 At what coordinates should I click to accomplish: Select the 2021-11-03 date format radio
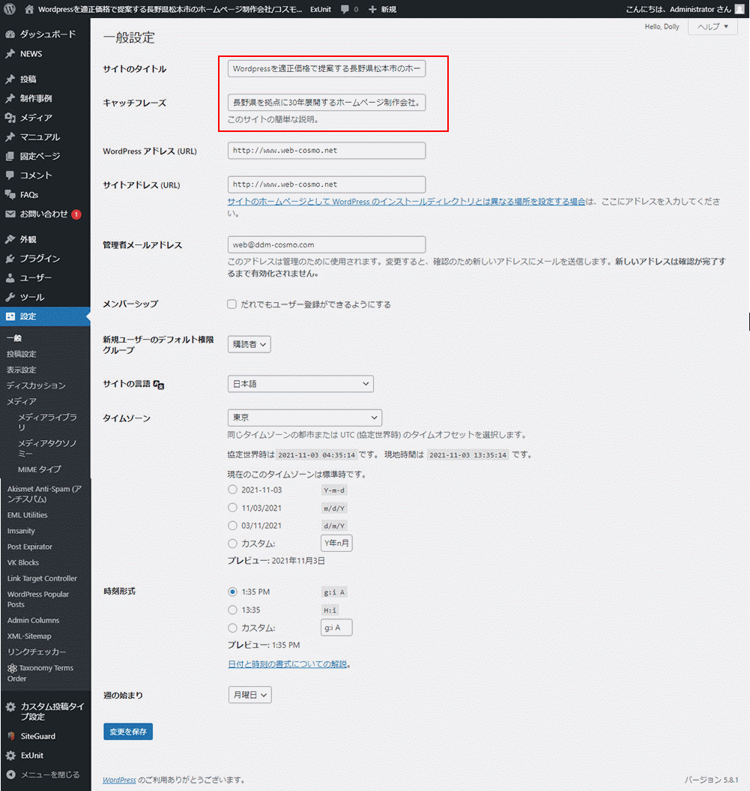tap(232, 490)
